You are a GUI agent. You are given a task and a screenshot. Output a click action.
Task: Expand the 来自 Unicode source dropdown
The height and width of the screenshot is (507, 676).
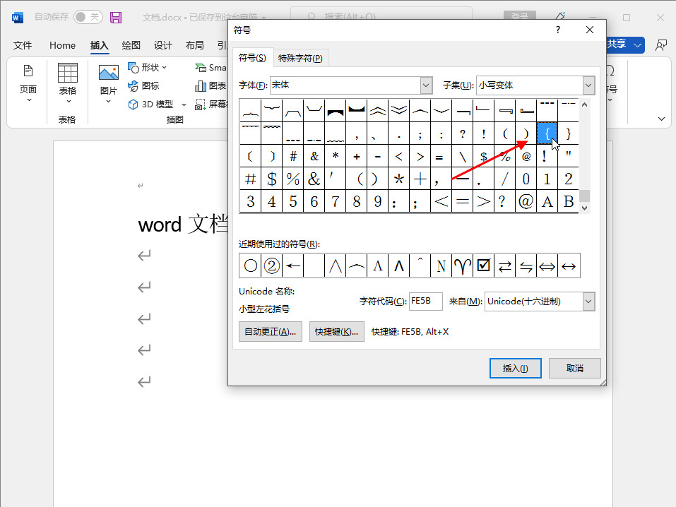coord(588,302)
